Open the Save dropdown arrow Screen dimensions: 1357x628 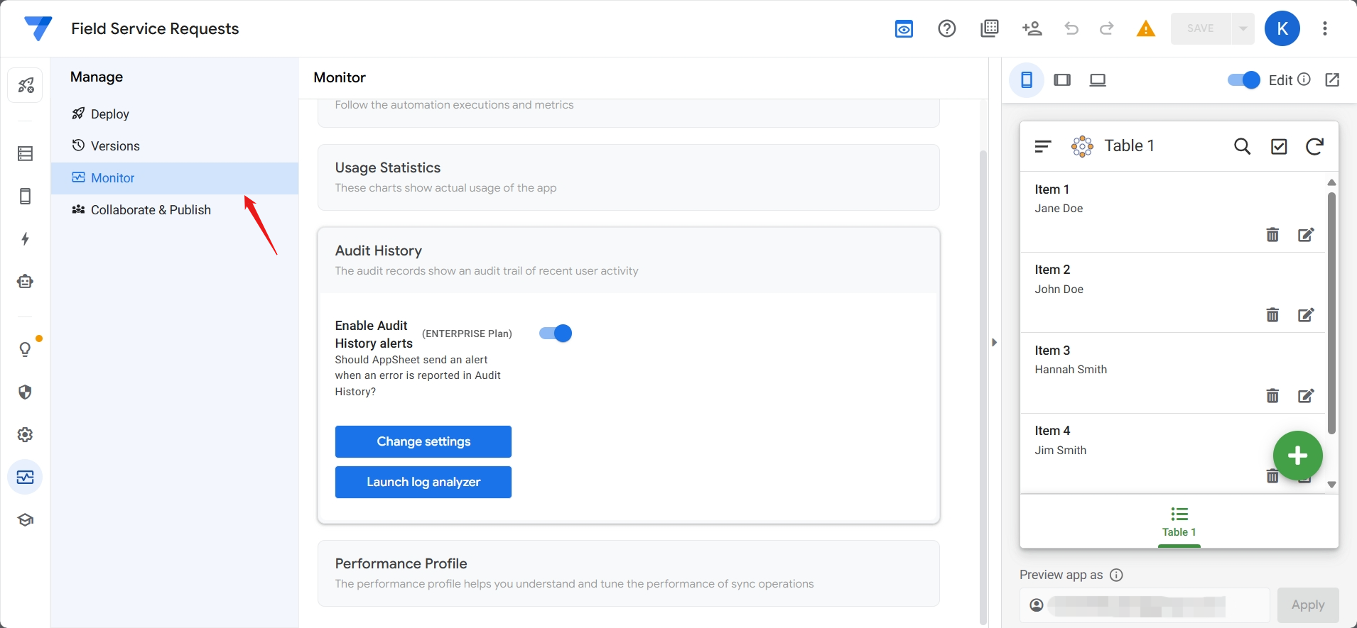coord(1243,28)
